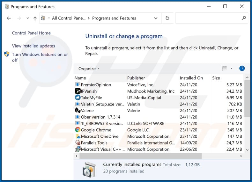
Task: Click the vertical scrollbar thumb
Action: 247,98
